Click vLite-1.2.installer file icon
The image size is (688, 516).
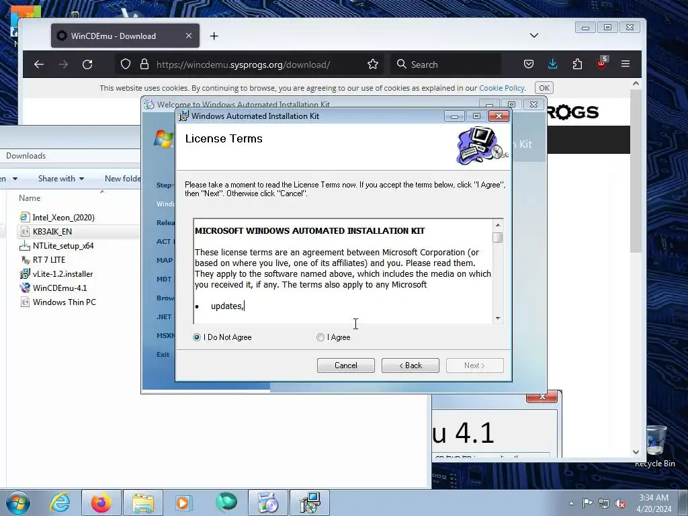(x=25, y=274)
